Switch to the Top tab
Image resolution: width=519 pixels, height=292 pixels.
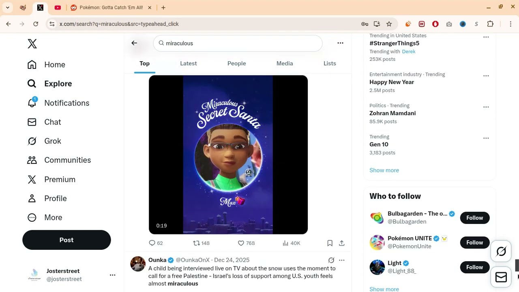pyautogui.click(x=144, y=63)
